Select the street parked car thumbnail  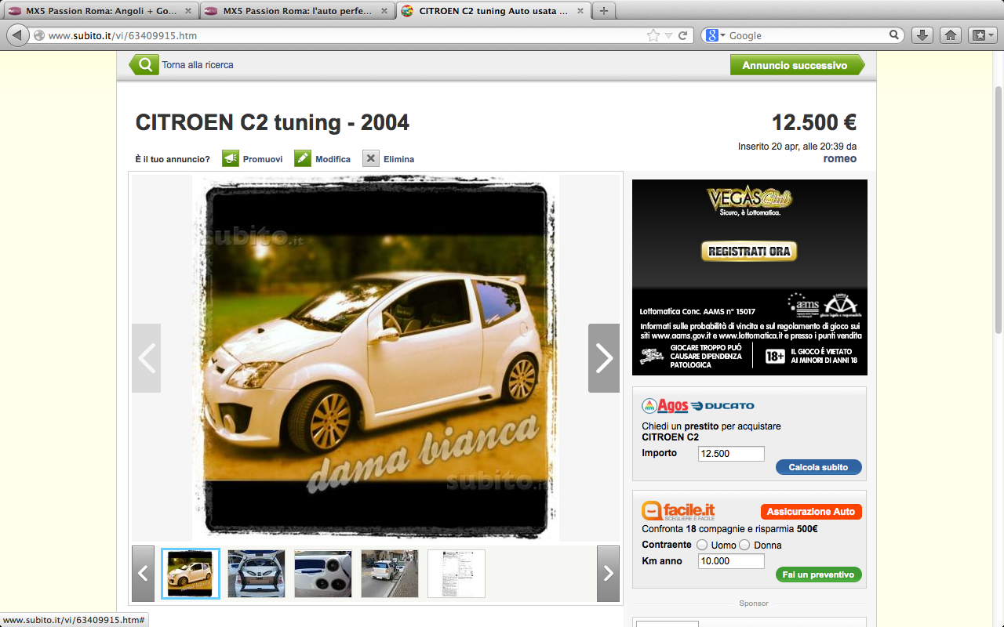[390, 574]
